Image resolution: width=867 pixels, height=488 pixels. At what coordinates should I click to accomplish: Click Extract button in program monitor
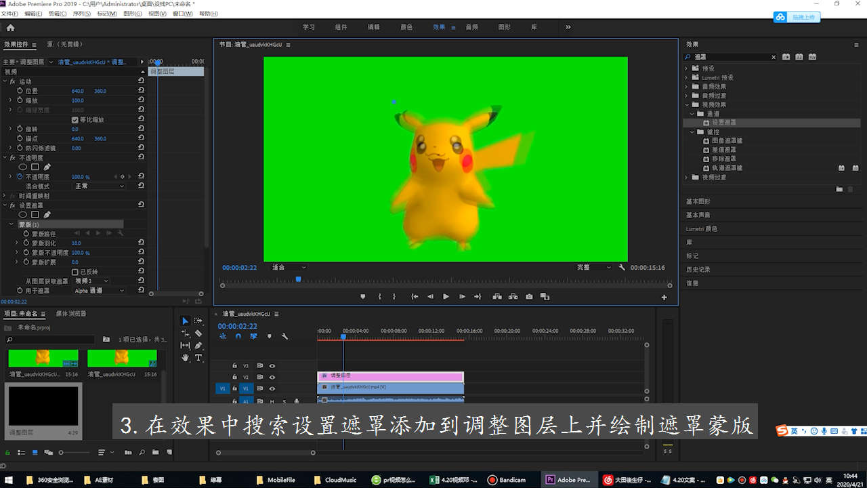513,296
